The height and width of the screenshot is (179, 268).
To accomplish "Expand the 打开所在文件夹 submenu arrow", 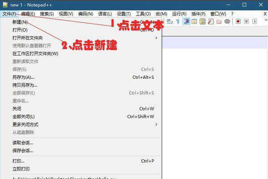I will pyautogui.click(x=156, y=38).
